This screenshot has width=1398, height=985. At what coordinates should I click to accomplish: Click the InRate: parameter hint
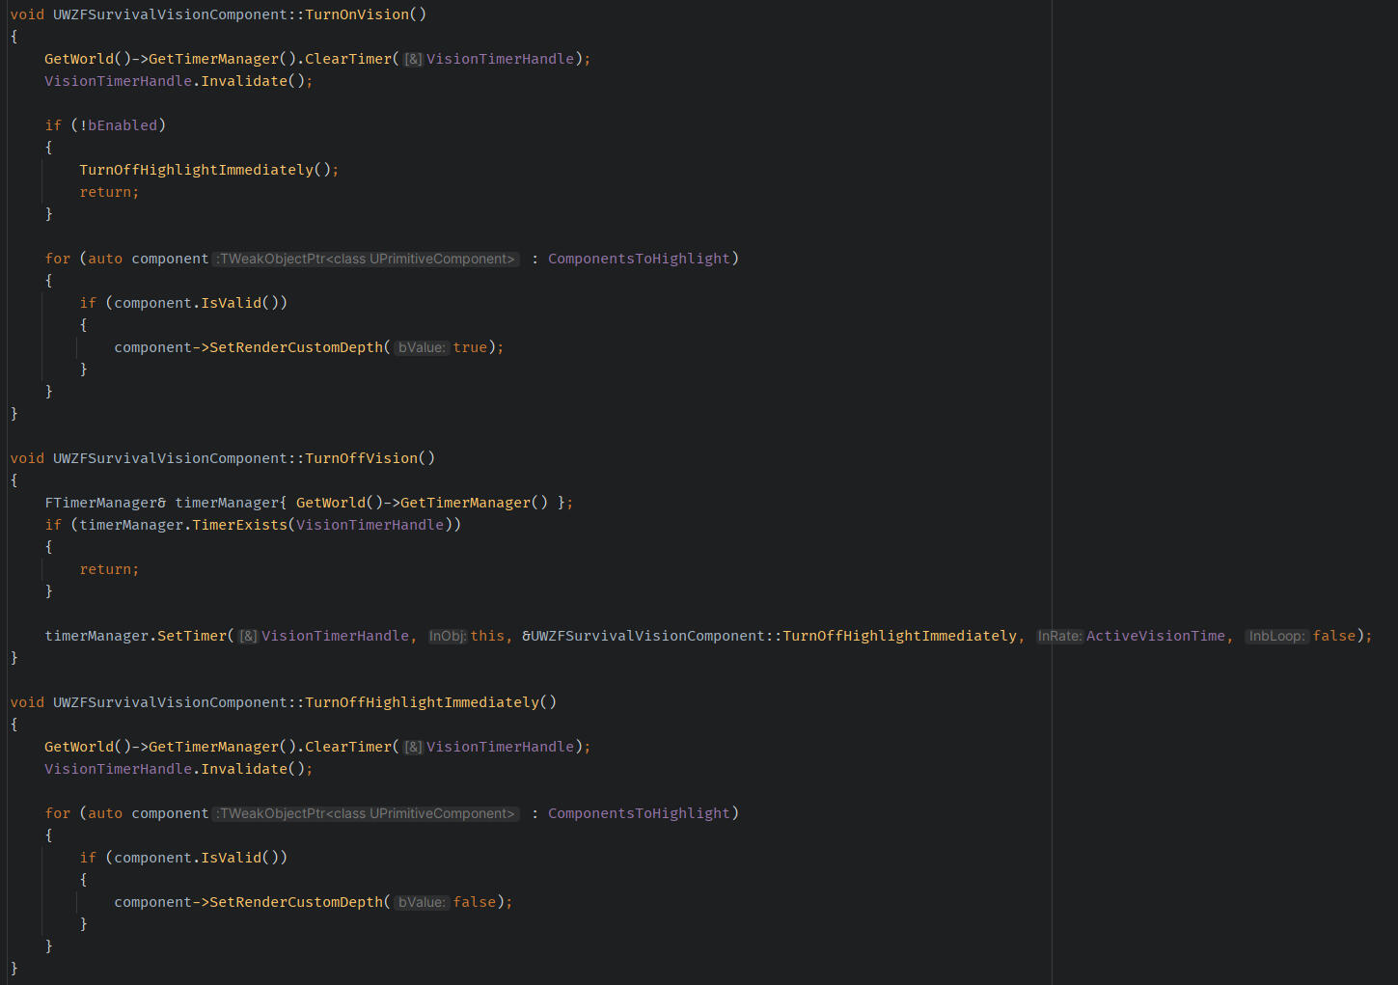tap(1059, 637)
